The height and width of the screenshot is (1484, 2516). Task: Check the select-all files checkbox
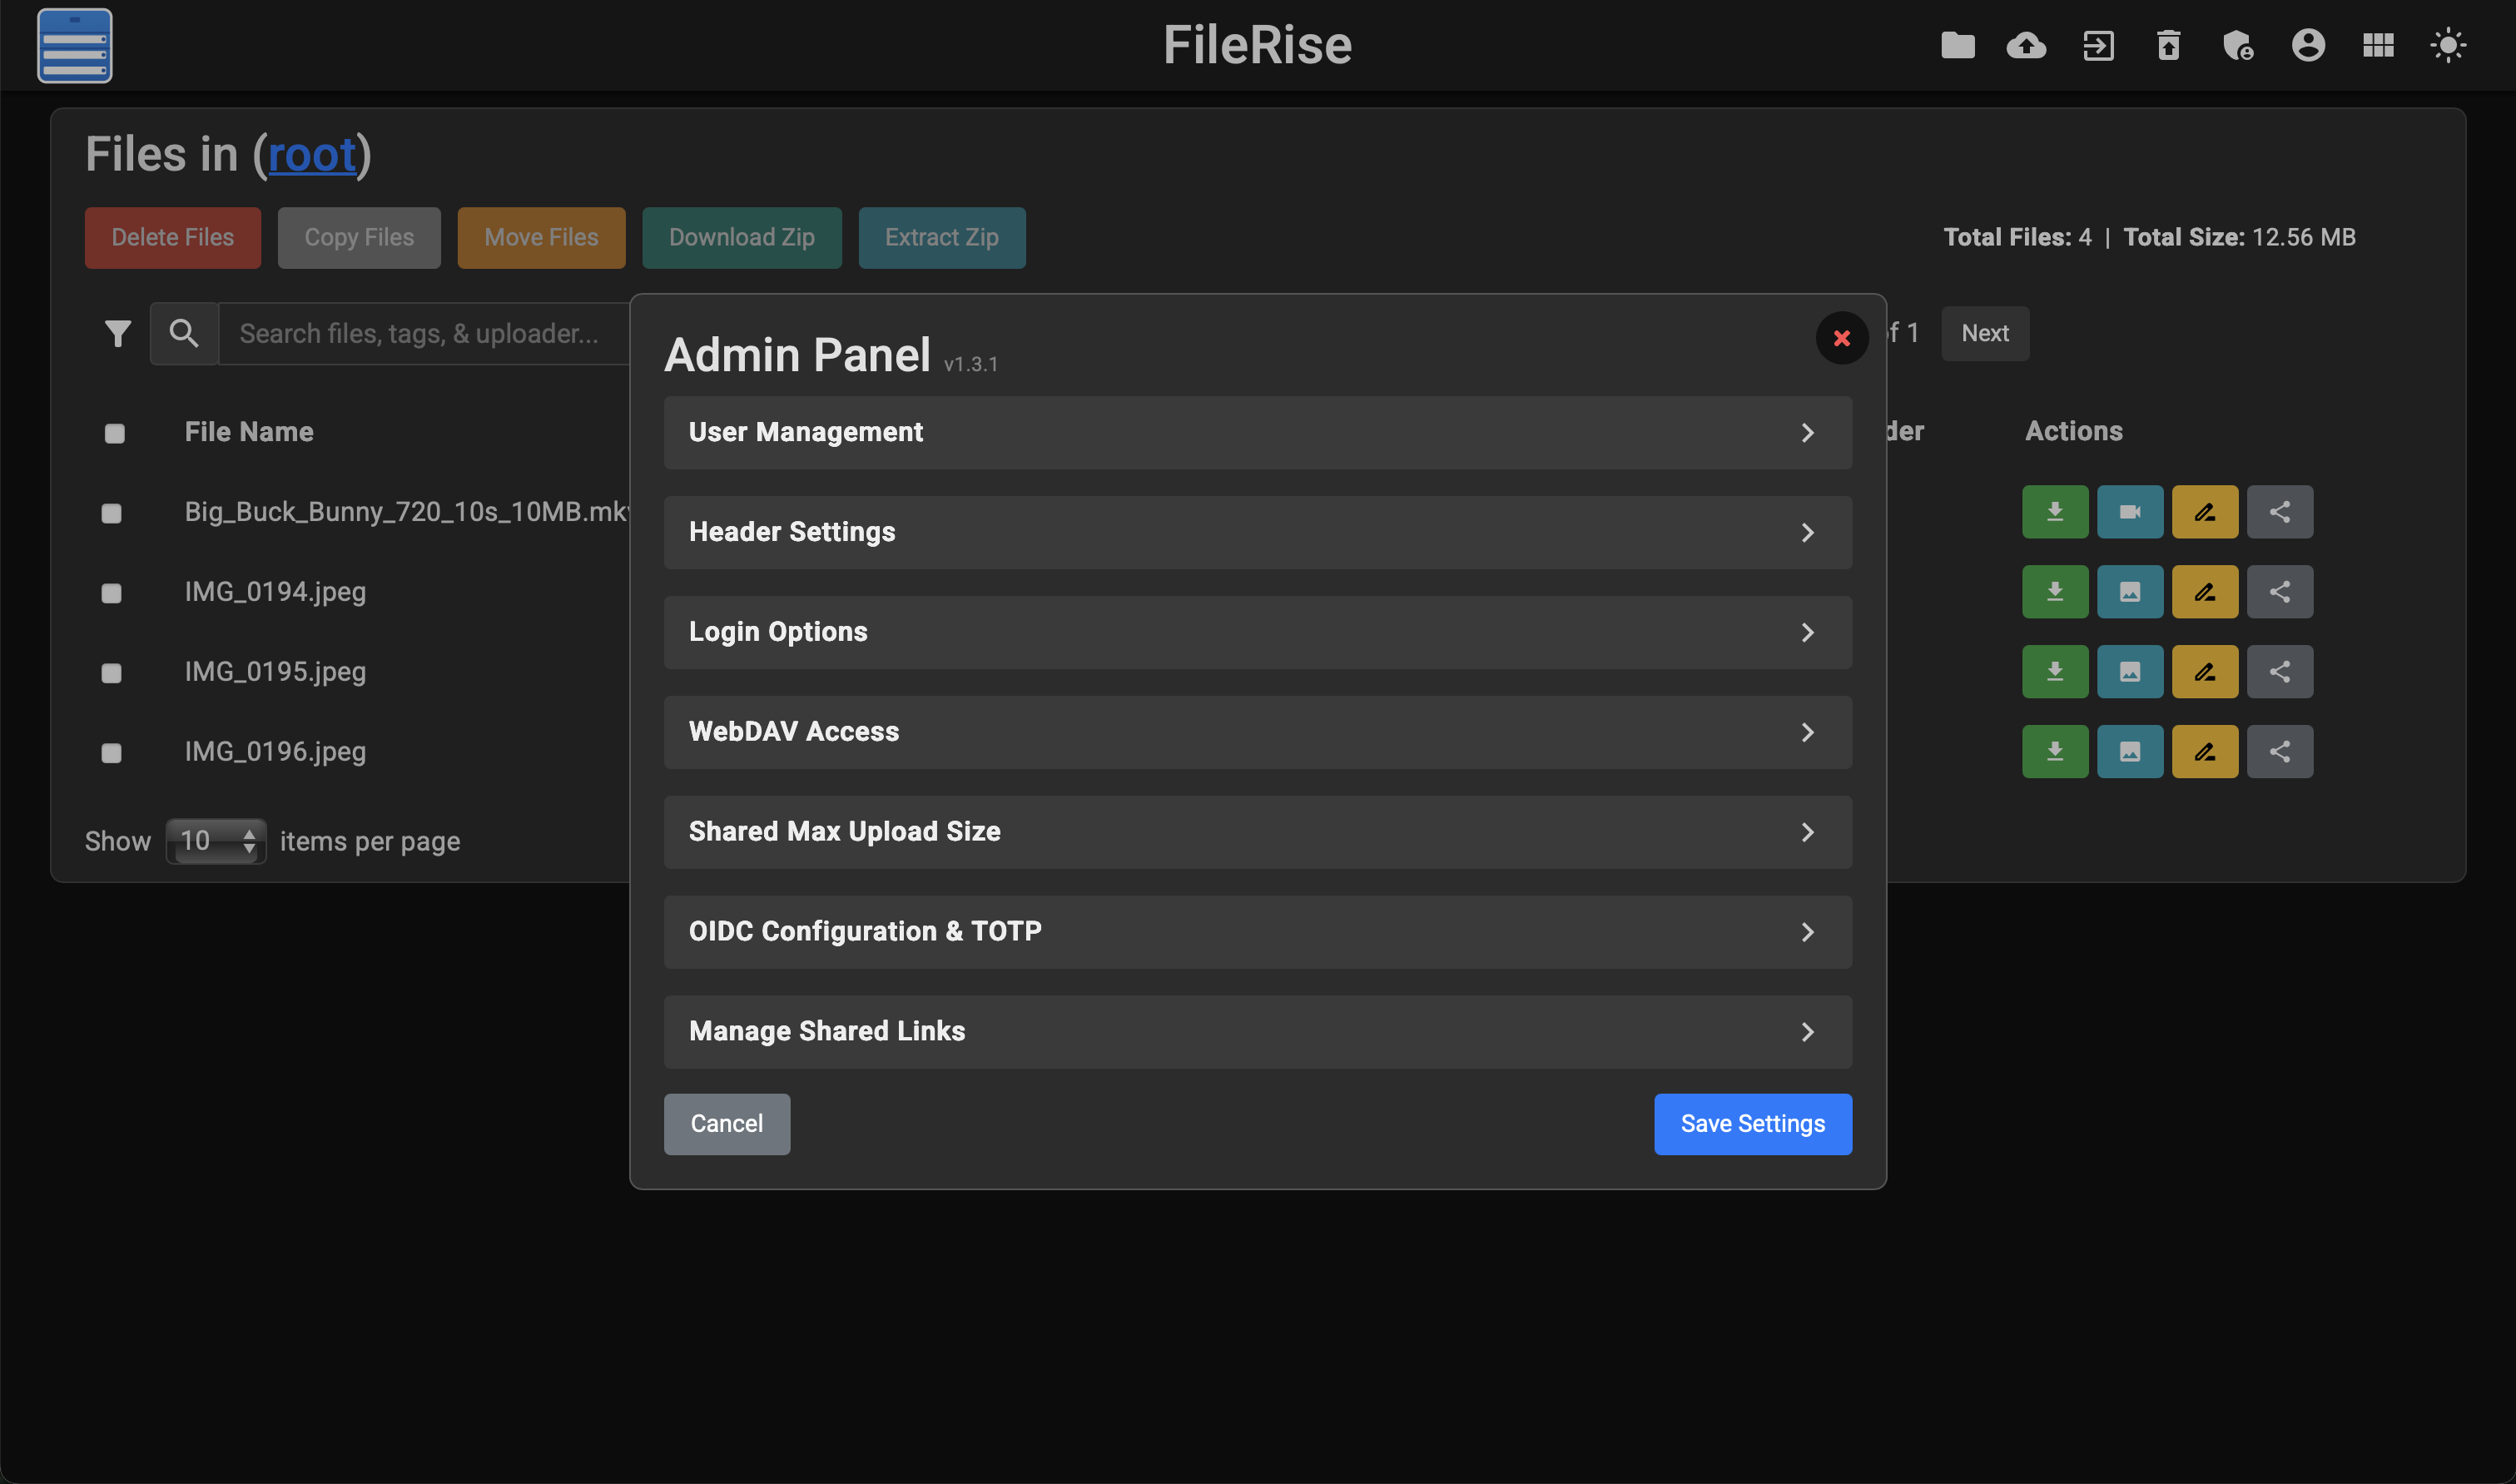pyautogui.click(x=115, y=433)
